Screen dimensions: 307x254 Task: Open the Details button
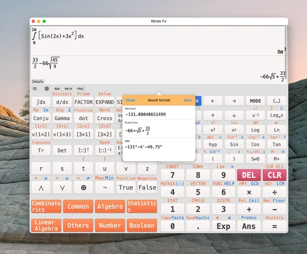38,82
